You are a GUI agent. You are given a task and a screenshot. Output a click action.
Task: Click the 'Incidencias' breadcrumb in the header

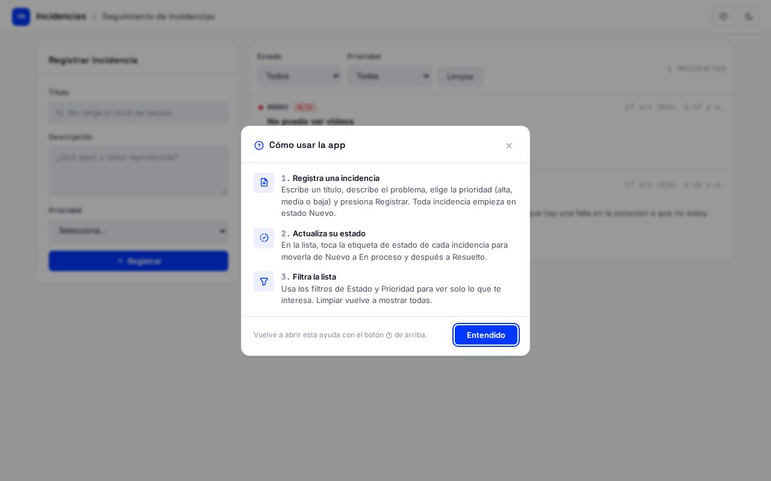point(61,16)
